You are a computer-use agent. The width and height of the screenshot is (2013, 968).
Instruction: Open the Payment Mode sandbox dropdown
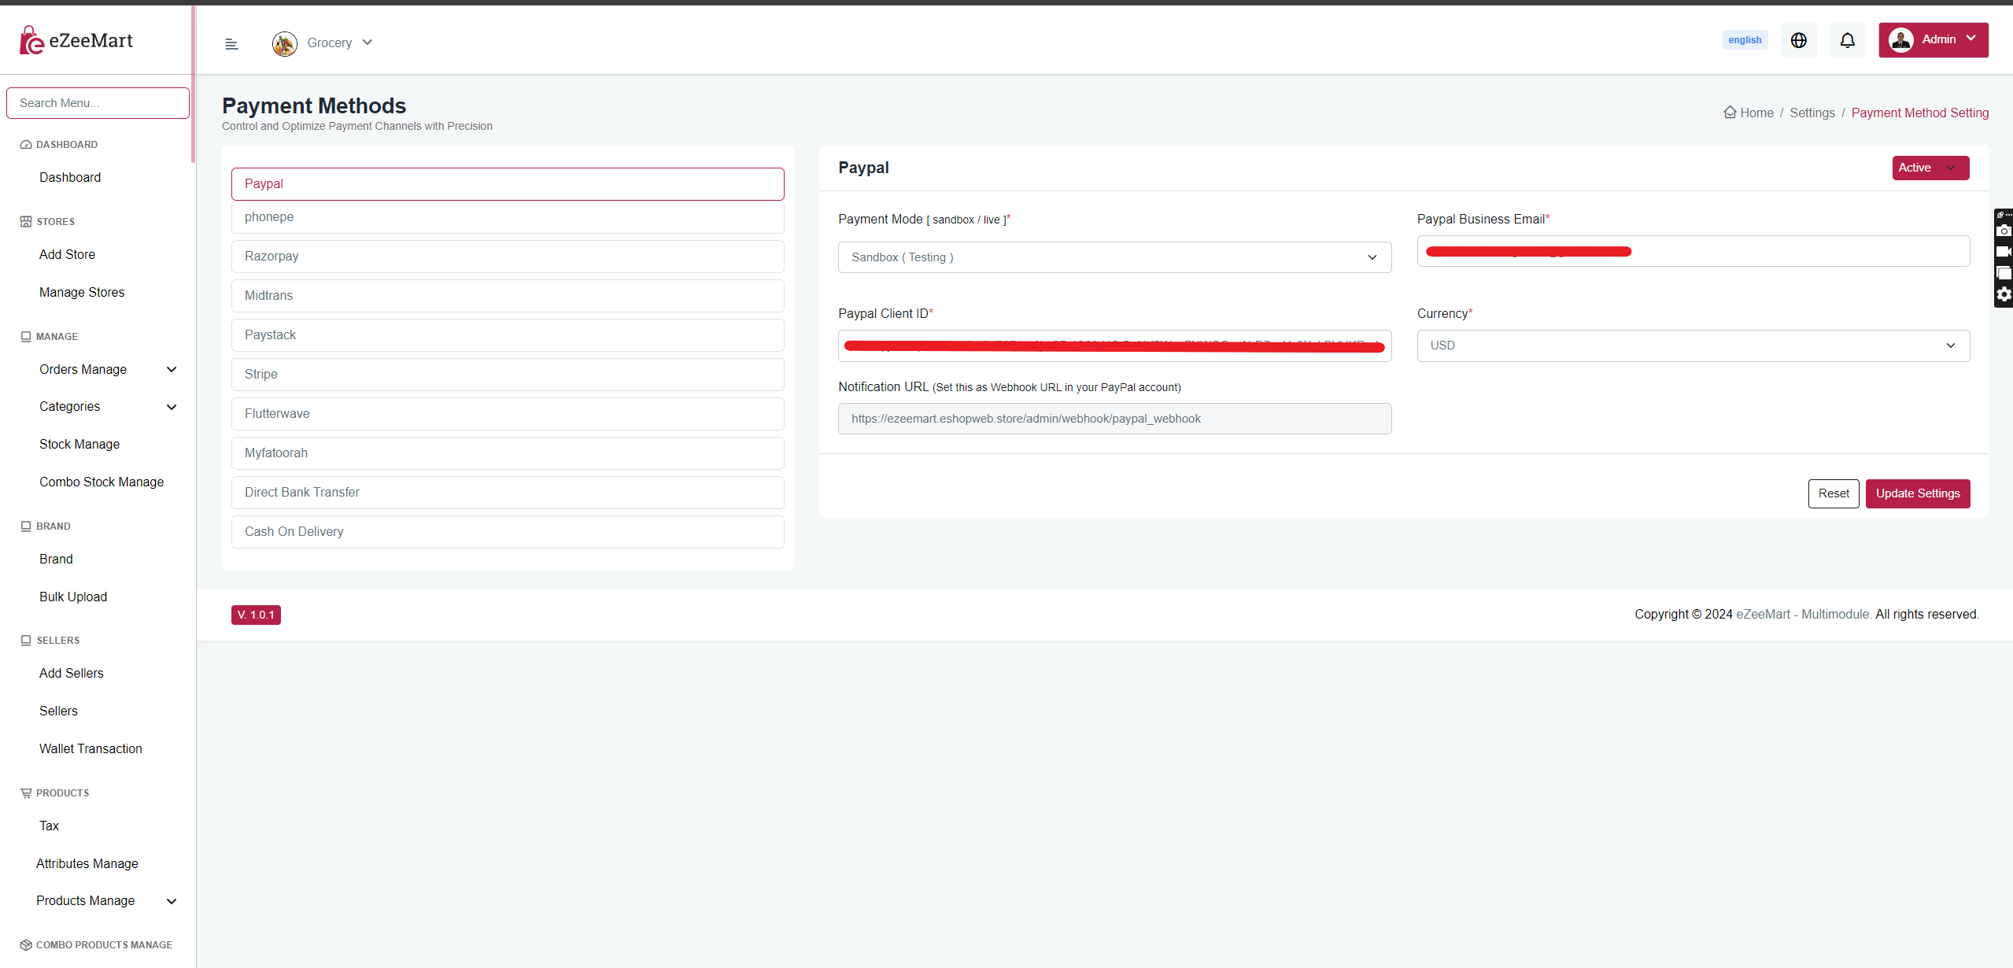click(1114, 257)
